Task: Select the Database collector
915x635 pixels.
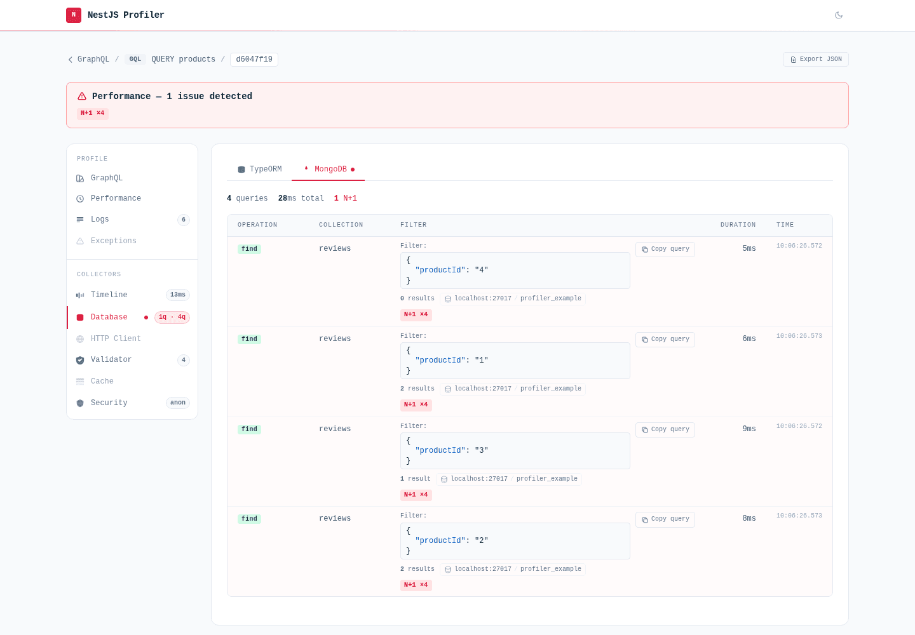Action: tap(132, 317)
